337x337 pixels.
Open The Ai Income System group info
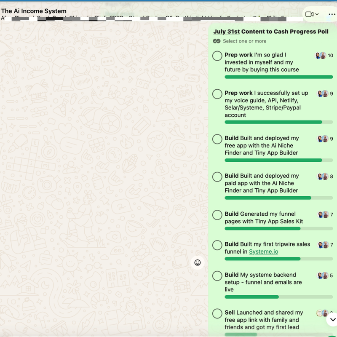(x=34, y=11)
